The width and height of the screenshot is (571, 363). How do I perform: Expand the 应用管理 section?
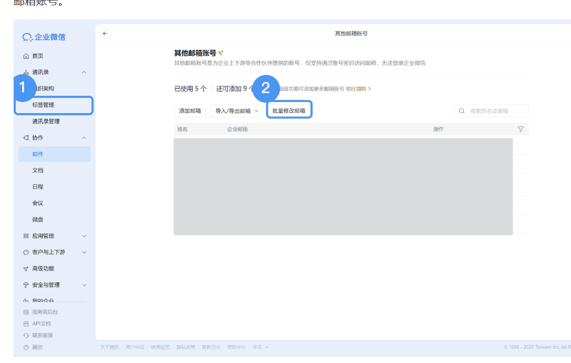[44, 236]
